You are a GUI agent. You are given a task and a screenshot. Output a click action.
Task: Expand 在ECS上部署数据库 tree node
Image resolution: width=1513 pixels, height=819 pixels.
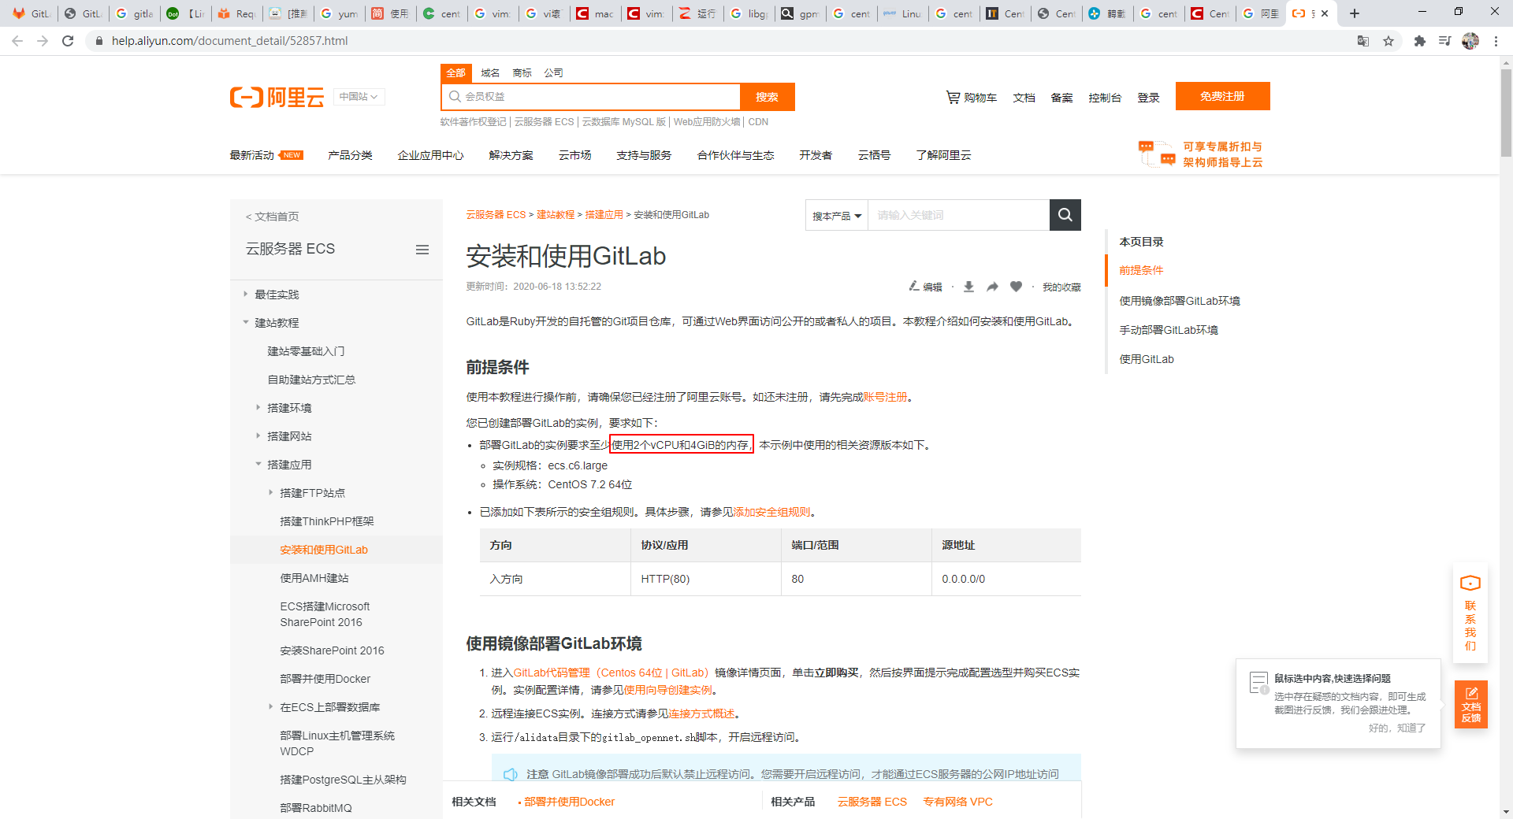(x=271, y=706)
